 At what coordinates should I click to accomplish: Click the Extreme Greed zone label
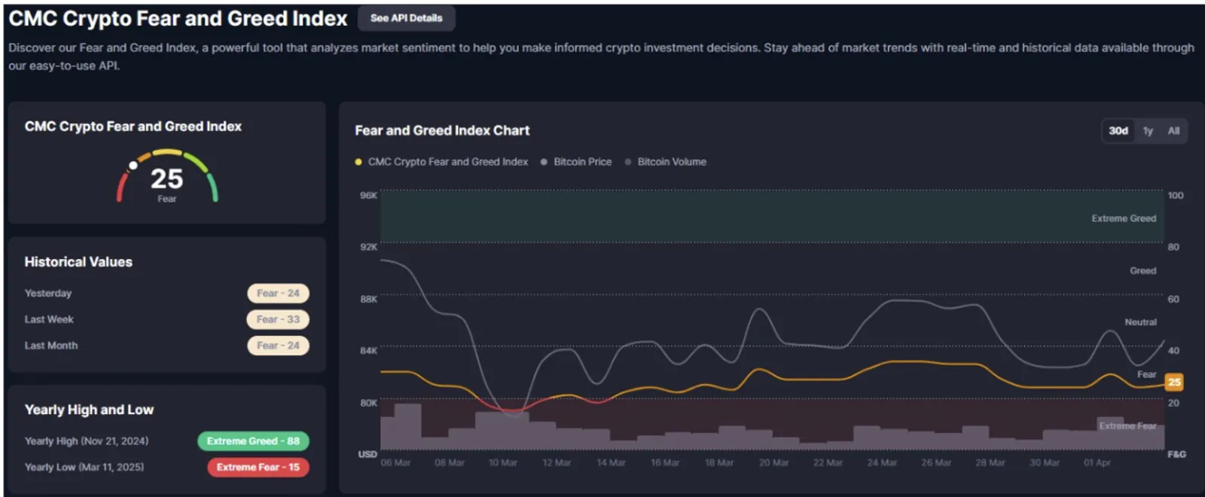(1124, 218)
